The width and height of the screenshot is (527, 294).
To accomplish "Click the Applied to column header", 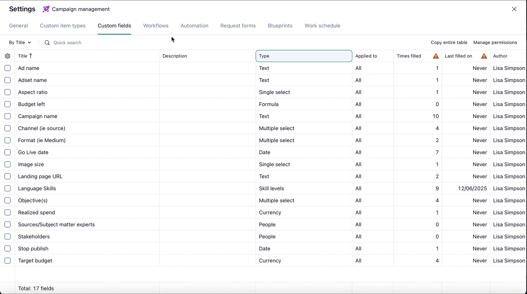I will tap(366, 56).
